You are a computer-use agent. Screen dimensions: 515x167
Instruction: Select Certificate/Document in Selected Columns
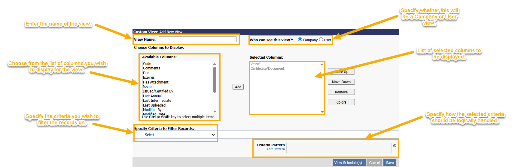pos(267,69)
